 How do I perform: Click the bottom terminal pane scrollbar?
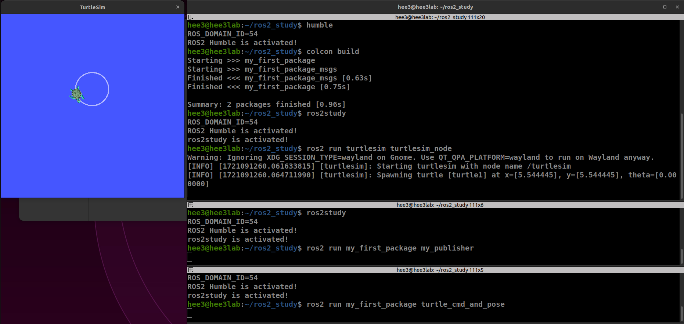682,313
